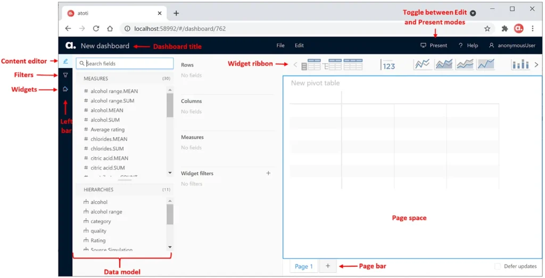Click the New pivot table widget title
545x278 pixels.
point(315,83)
